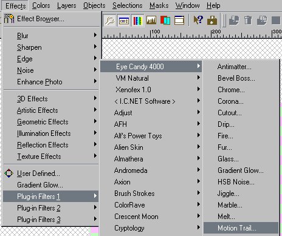This screenshot has width=282, height=236.
Task: Open the Masks menu
Action: (159, 5)
